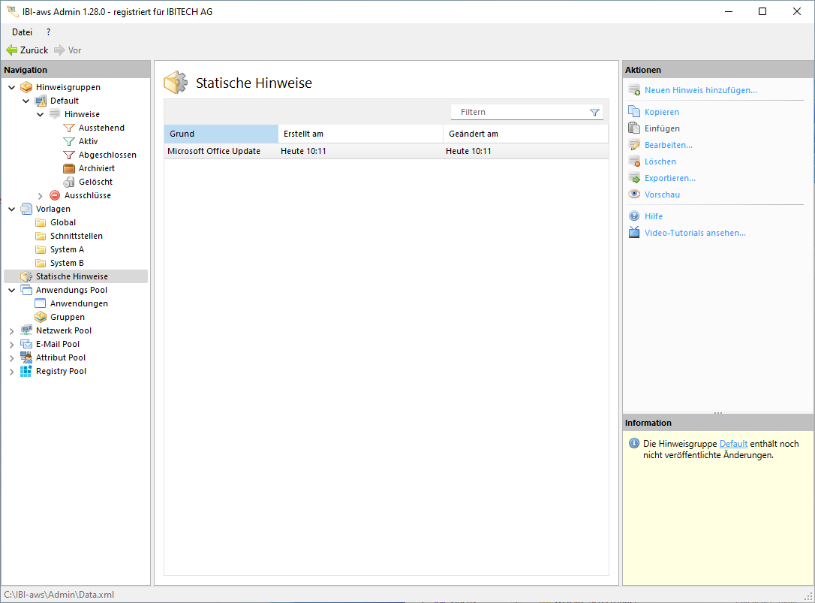Expand the Registry Pool node

pyautogui.click(x=11, y=372)
